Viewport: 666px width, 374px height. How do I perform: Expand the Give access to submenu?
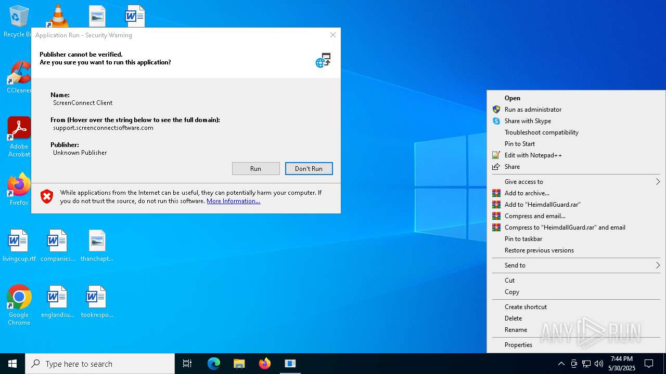coord(576,182)
